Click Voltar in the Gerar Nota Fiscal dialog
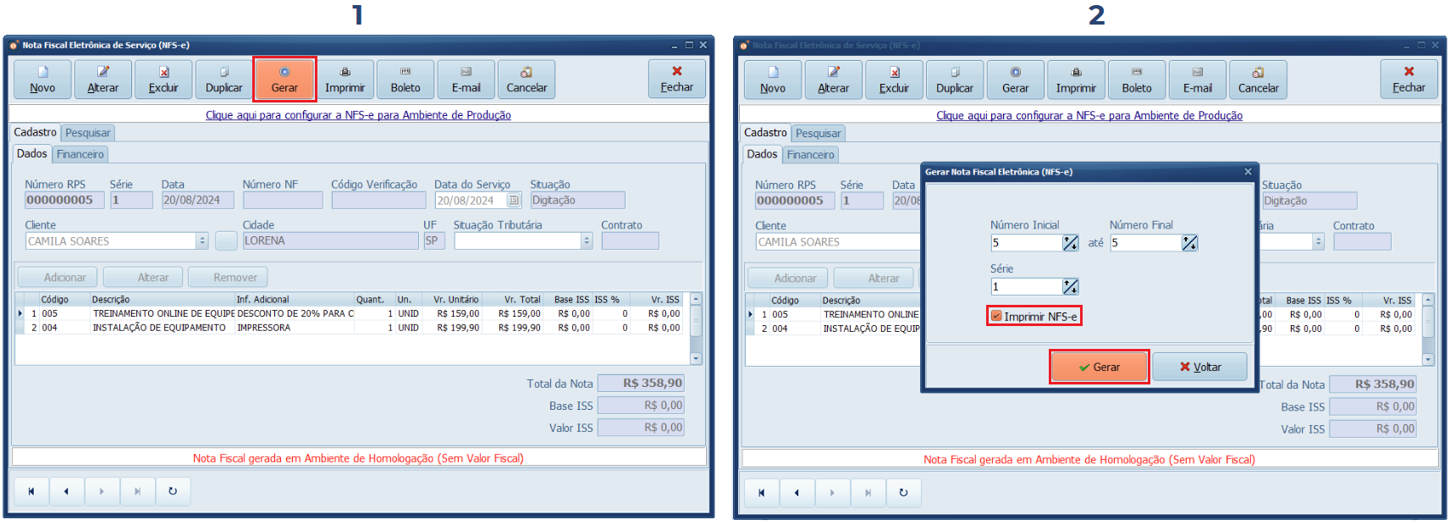1450x525 pixels. (1199, 367)
